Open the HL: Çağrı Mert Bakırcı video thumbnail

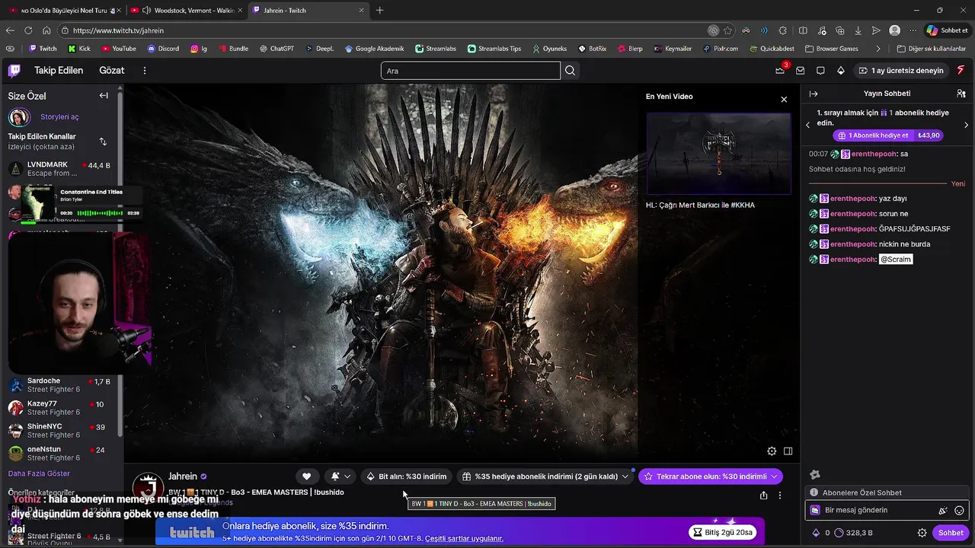pyautogui.click(x=719, y=154)
